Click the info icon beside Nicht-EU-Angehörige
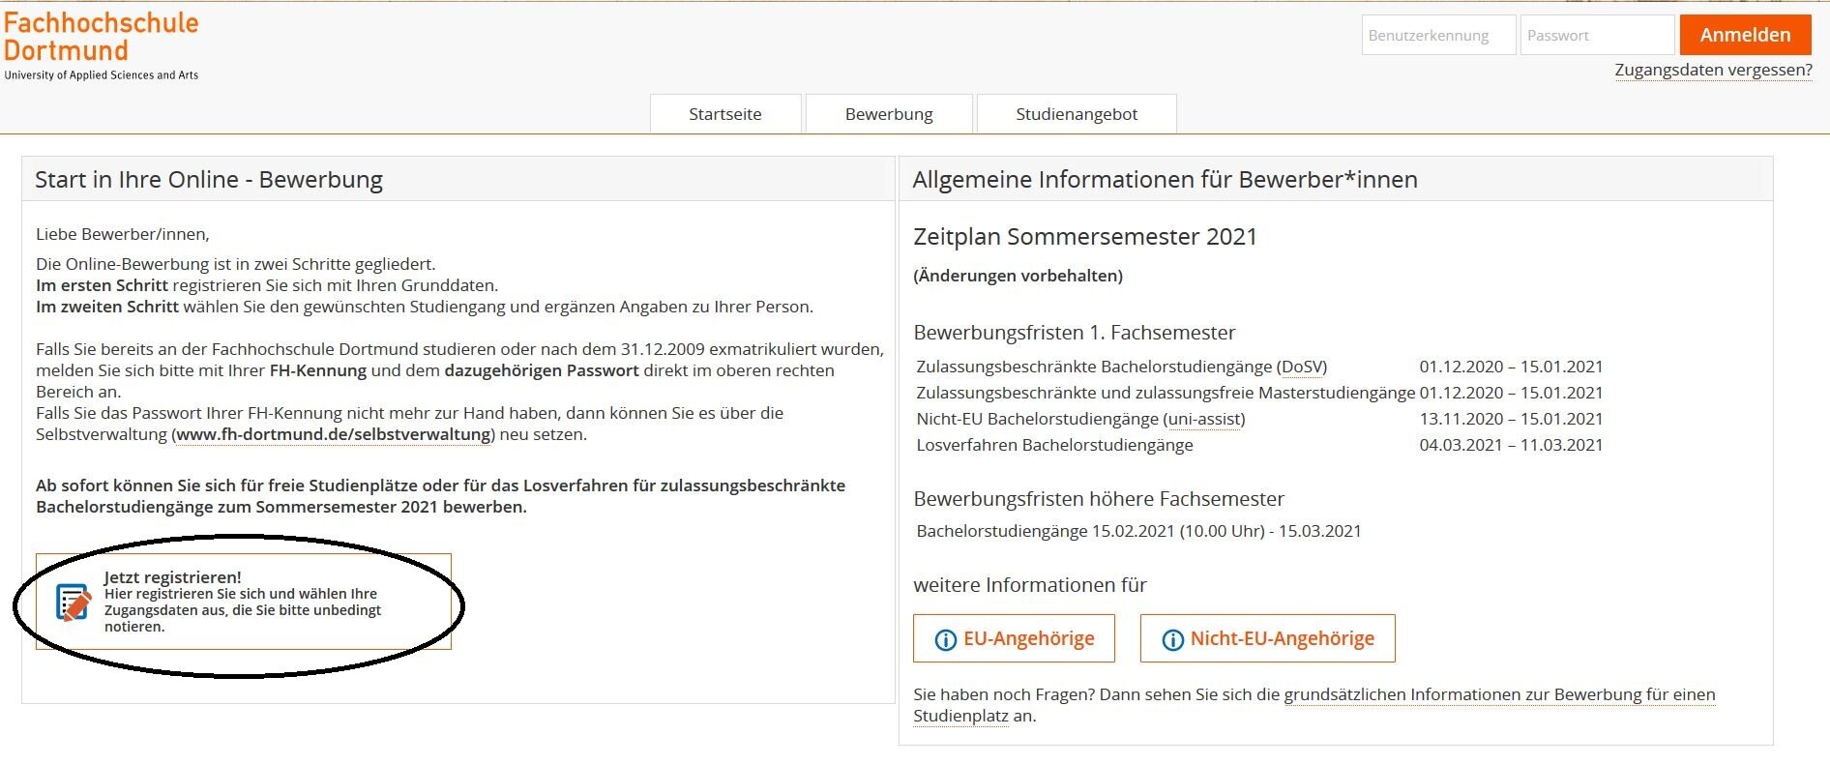Viewport: 1830px width, 765px height. (x=1172, y=640)
